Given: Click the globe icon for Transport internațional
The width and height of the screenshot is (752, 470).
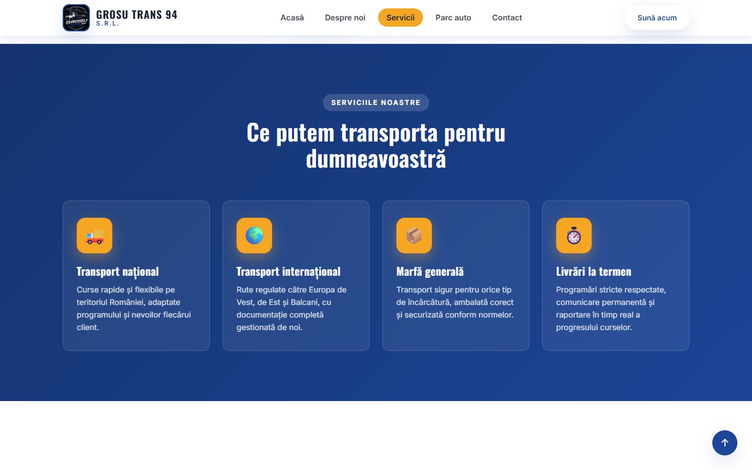Looking at the screenshot, I should click(x=254, y=236).
